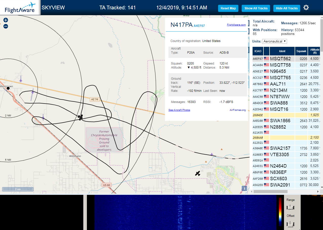The width and height of the screenshot is (323, 230).
Task: Click the AZ 74 road label
Action: 94,99
